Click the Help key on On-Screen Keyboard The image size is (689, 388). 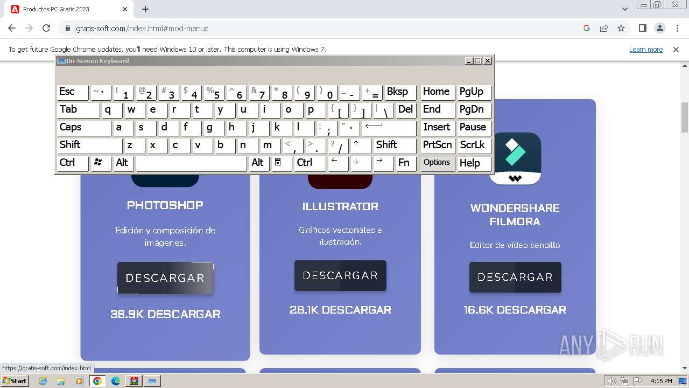[475, 163]
